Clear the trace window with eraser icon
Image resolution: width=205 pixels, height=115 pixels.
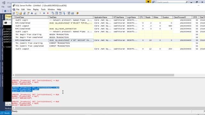pos(36,13)
